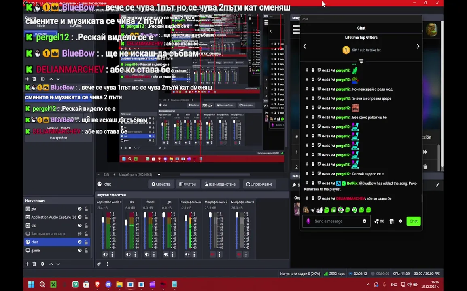Open Brave browser from the taskbar
Viewport: 467px width, 291px height.
98,285
